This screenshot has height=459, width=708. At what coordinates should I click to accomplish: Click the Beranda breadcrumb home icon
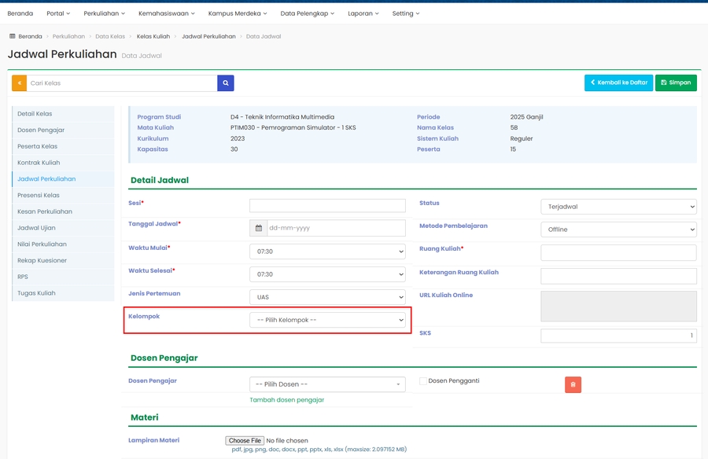coord(13,36)
